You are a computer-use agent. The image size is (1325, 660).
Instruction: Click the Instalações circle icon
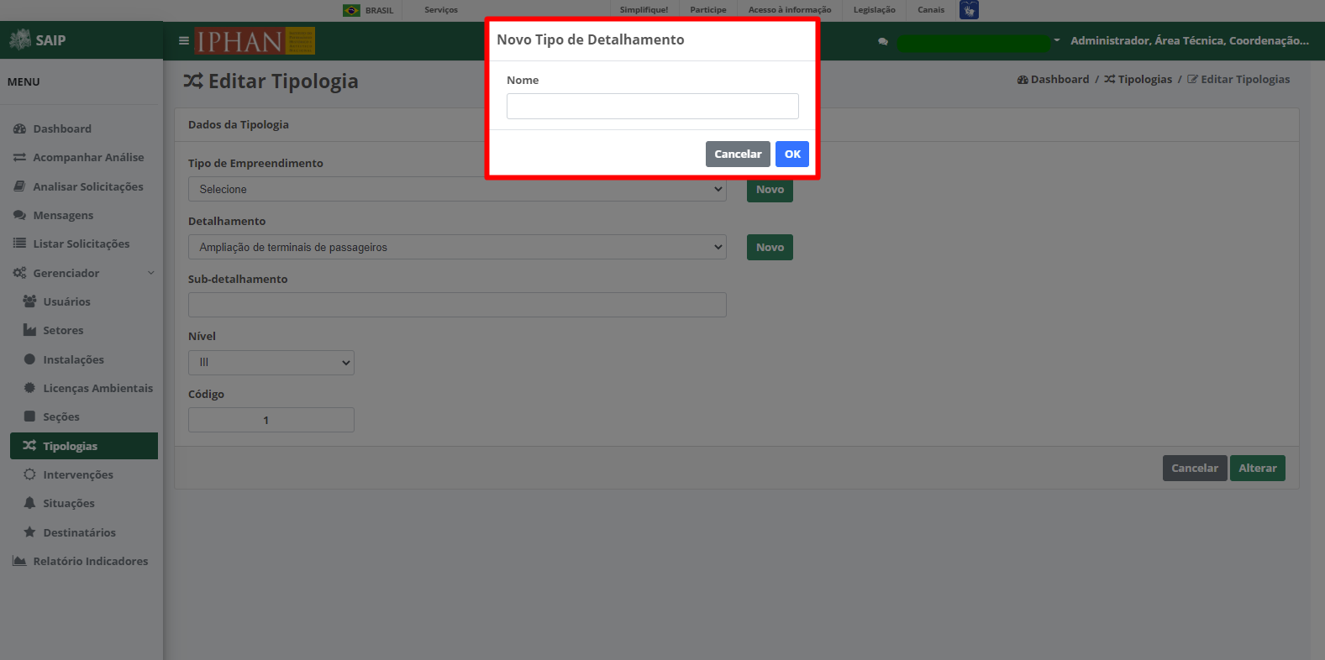point(29,359)
